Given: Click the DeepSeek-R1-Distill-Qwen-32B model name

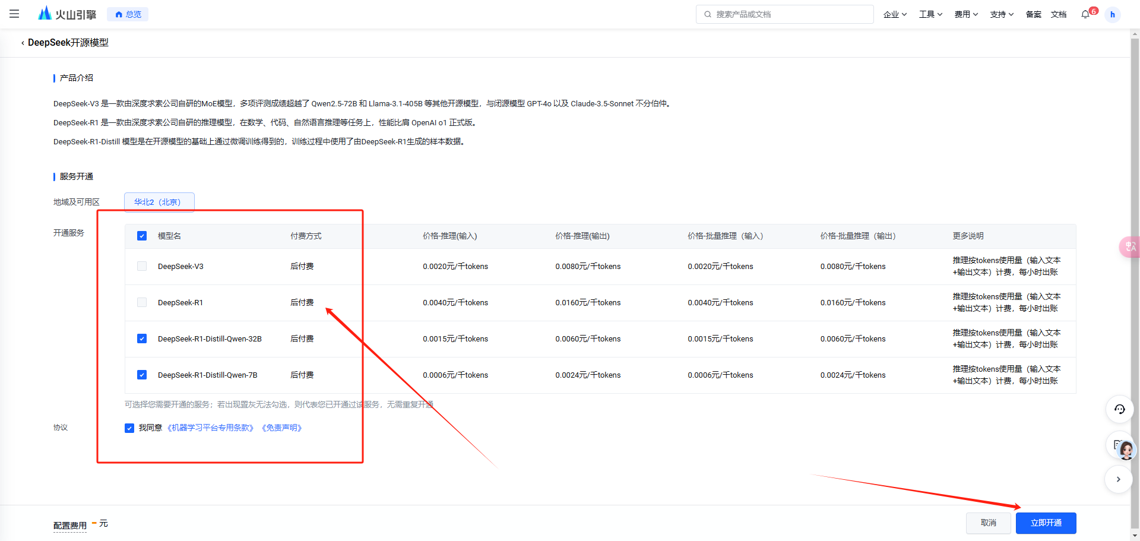Looking at the screenshot, I should 210,338.
